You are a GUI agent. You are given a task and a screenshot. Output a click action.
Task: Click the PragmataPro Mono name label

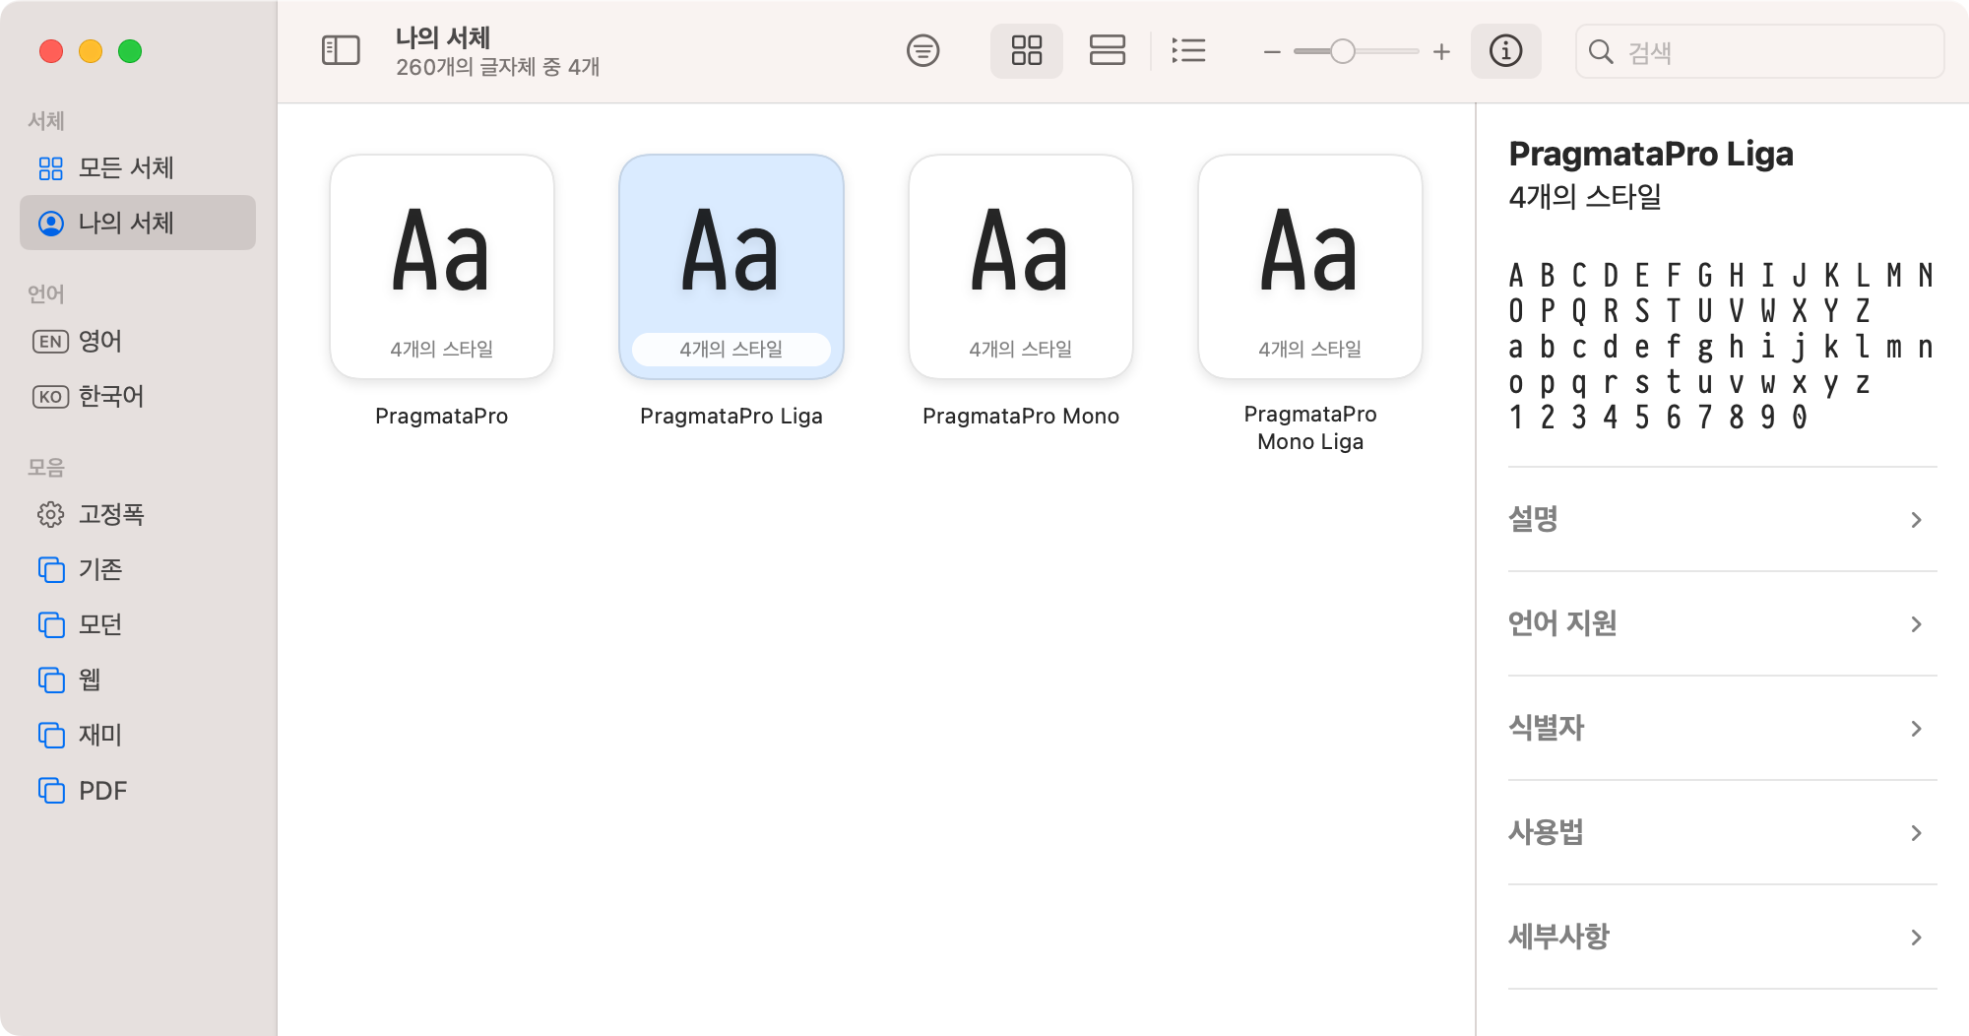pyautogui.click(x=1021, y=417)
